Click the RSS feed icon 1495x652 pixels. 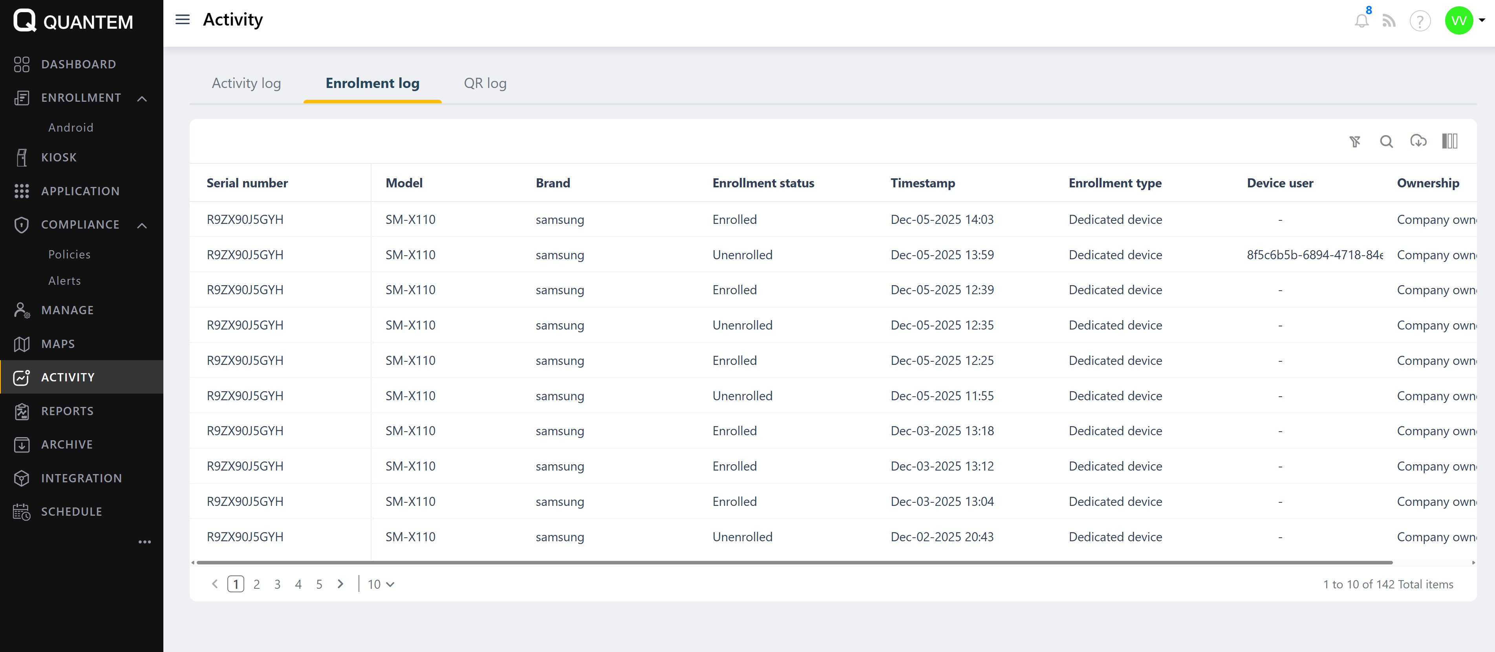tap(1389, 22)
